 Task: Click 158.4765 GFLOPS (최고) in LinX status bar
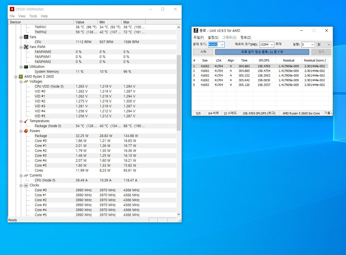coord(259,113)
